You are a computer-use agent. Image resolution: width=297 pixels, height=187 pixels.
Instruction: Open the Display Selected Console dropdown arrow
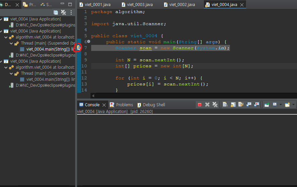[281, 105]
